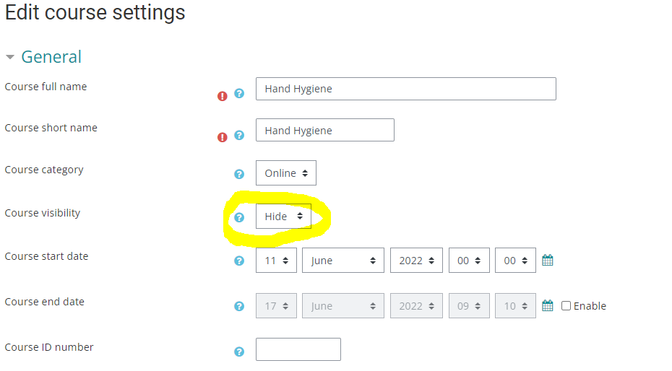Open the start date year dropdown
The width and height of the screenshot is (672, 371).
coord(416,261)
